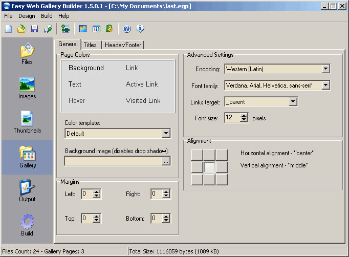349x257 pixels.
Task: Open the Thumbnails section in sidebar
Action: click(27, 122)
